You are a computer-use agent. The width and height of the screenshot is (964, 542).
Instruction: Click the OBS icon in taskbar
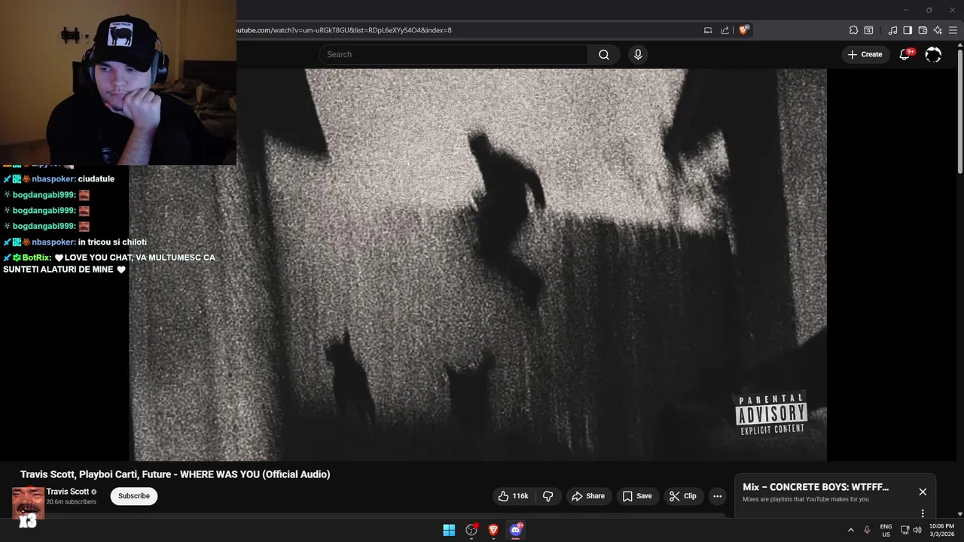pos(471,530)
